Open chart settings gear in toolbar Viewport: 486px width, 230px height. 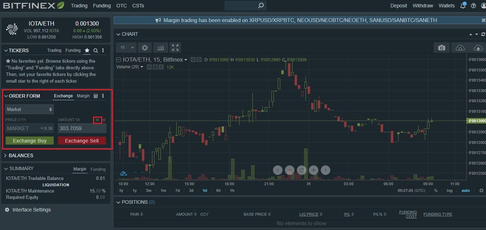[x=145, y=48]
